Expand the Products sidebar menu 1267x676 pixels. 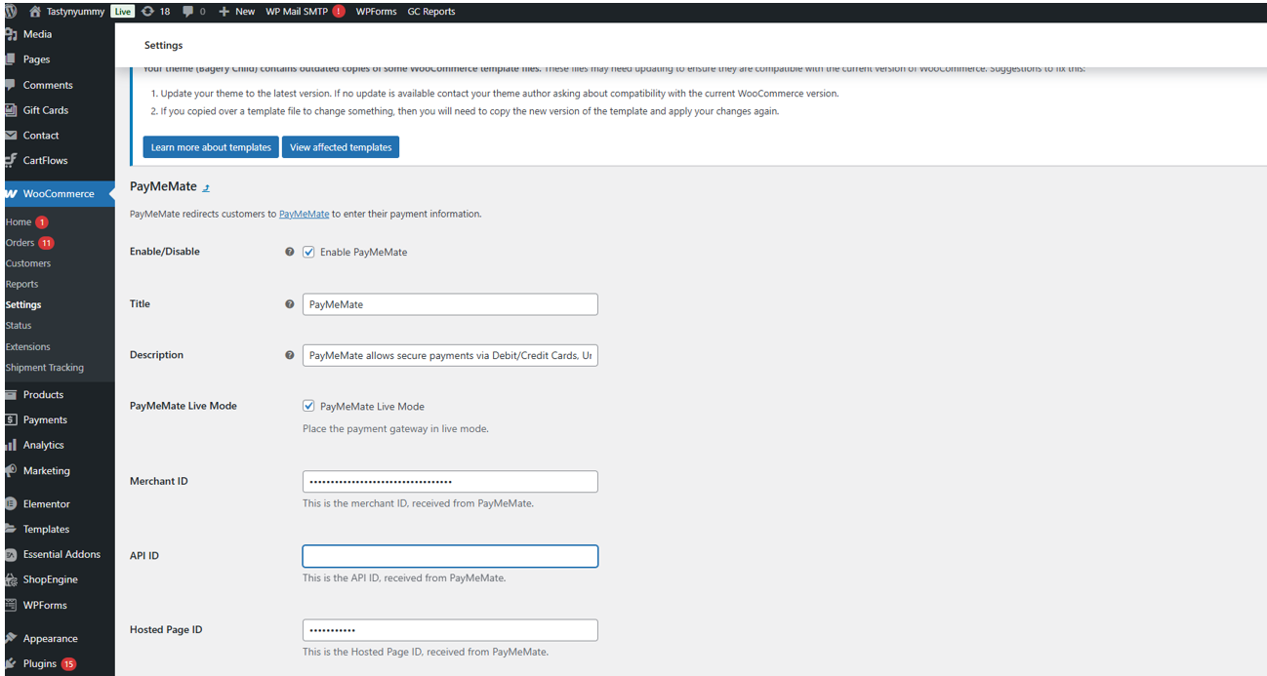(43, 395)
